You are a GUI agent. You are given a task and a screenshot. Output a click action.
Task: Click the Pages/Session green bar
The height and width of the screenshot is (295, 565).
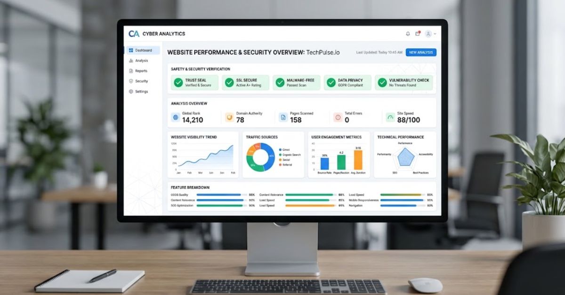click(341, 162)
